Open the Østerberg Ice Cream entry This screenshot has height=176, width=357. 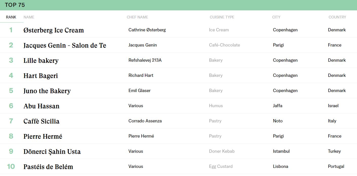tap(53, 30)
